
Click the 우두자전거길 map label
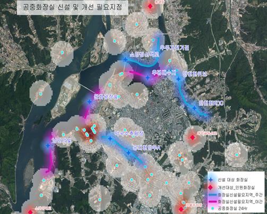click(x=175, y=48)
